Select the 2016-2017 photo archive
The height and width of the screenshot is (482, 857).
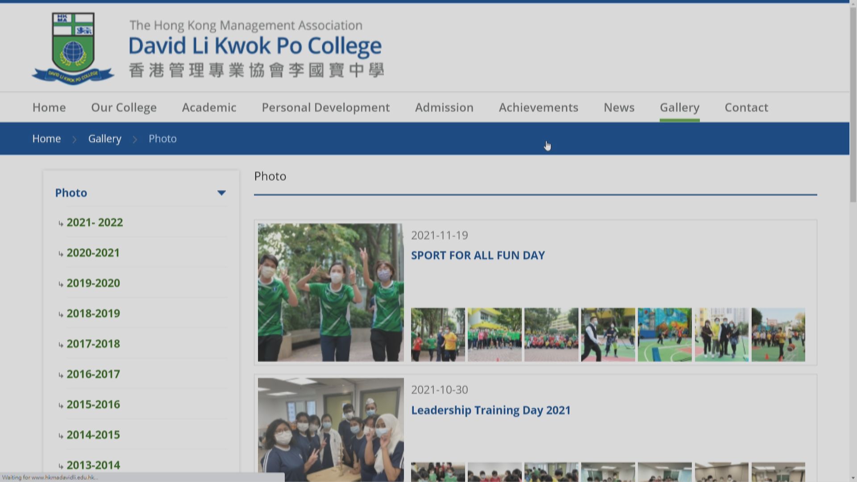[93, 374]
